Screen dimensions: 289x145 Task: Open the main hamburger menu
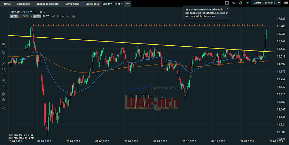286,3
